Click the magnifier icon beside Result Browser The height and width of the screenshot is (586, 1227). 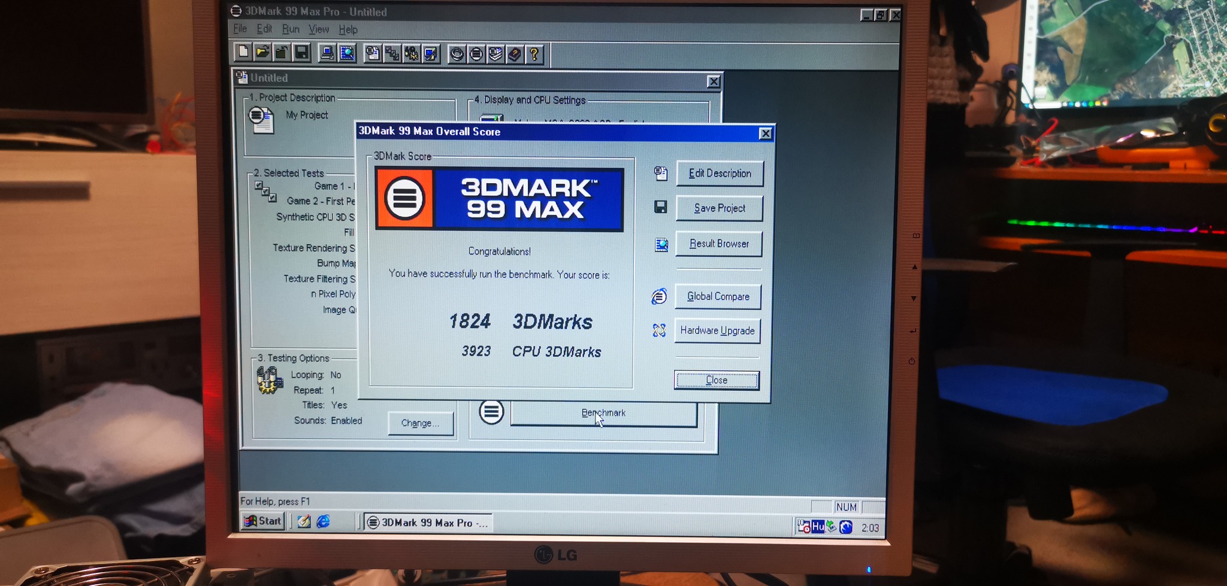pos(661,244)
